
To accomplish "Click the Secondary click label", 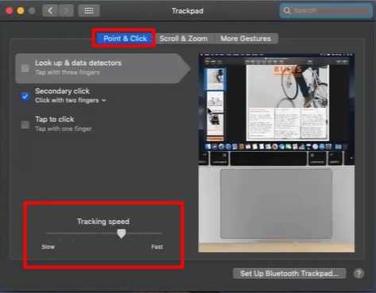I will (62, 91).
